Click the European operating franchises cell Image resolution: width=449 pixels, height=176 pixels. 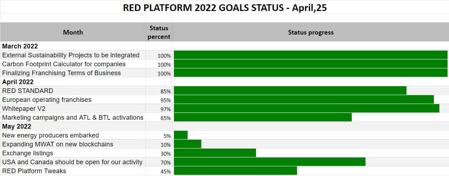point(47,100)
